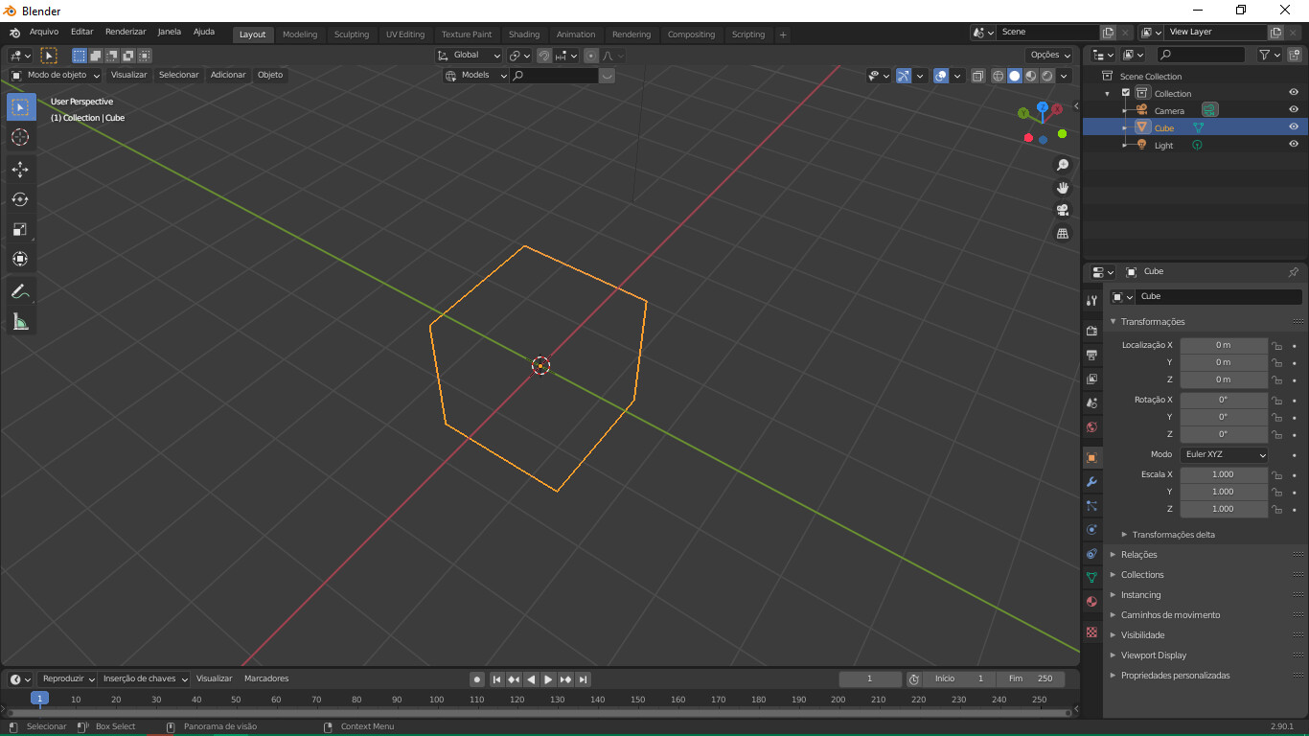Open the Adicionar menu button
The image size is (1309, 736).
pyautogui.click(x=228, y=75)
